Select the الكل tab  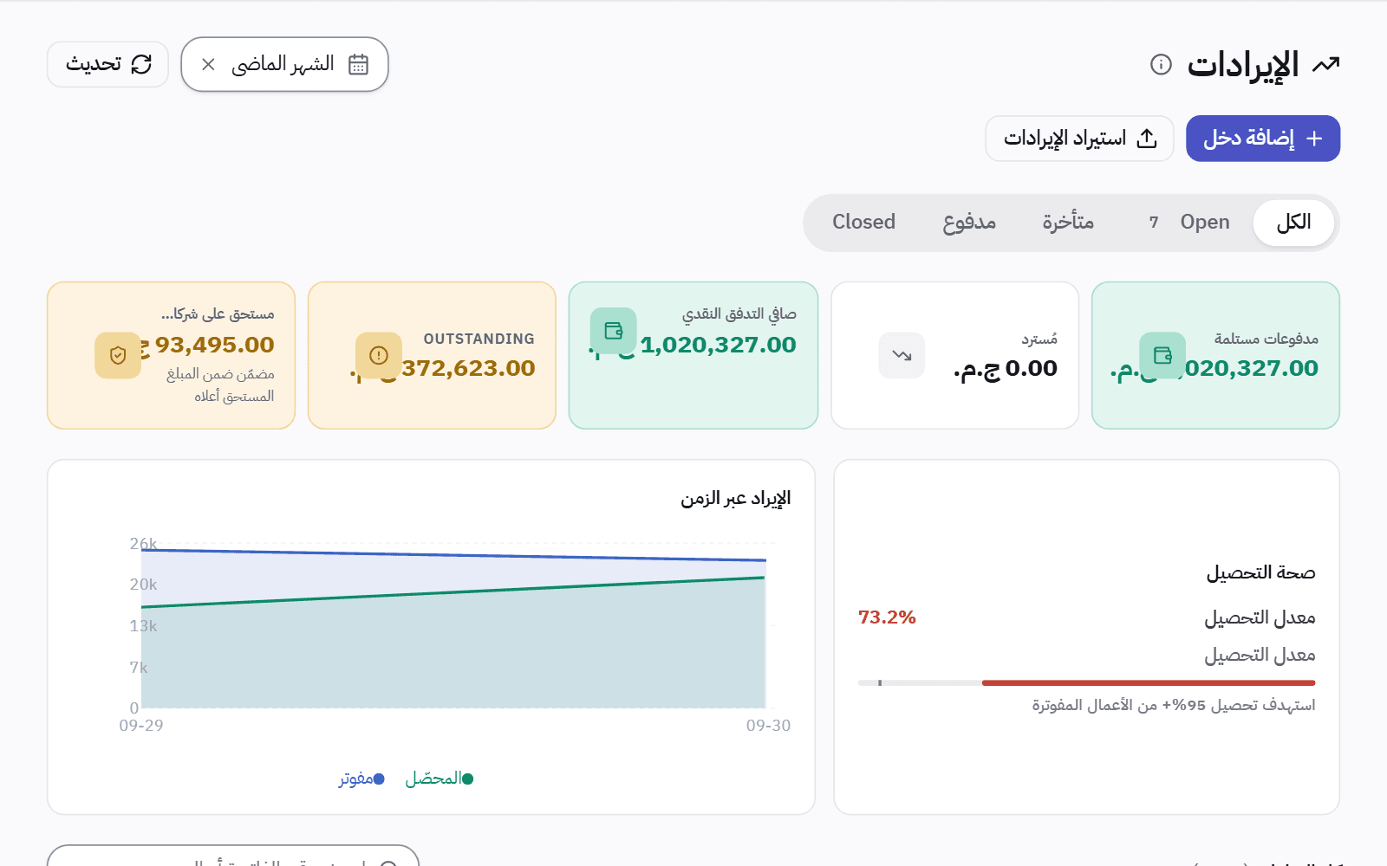1293,223
